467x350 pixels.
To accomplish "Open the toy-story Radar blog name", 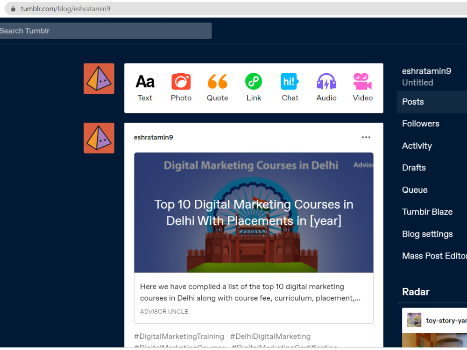I will tap(446, 321).
